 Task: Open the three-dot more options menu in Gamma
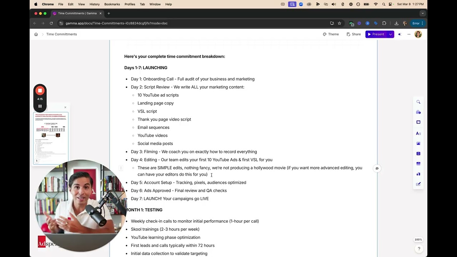409,34
